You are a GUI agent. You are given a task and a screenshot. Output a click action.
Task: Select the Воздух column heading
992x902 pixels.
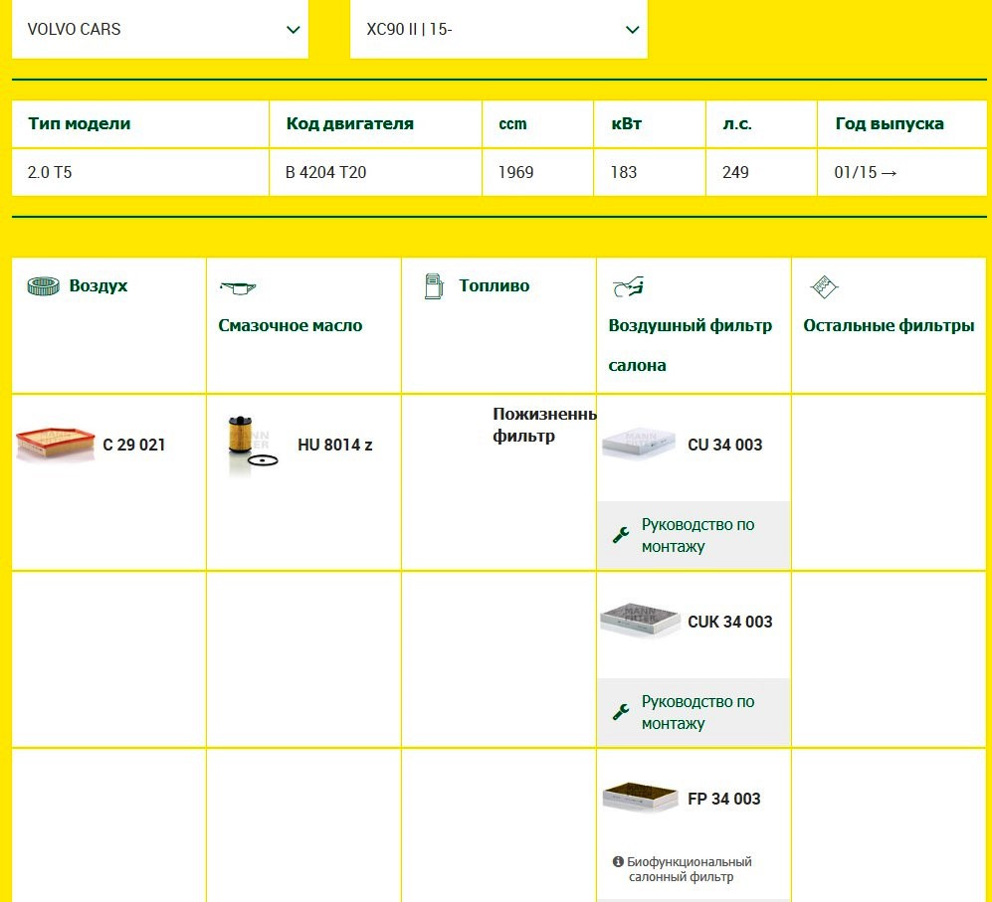pos(99,285)
